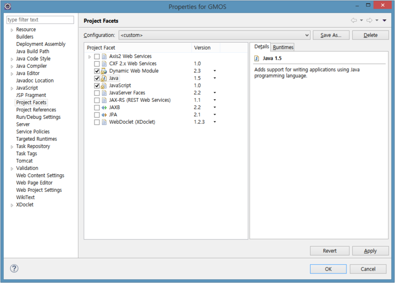The height and width of the screenshot is (283, 395).
Task: Click the Apply button
Action: coord(370,251)
